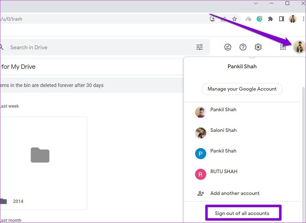Click the install app icon in address bar

(x=212, y=19)
